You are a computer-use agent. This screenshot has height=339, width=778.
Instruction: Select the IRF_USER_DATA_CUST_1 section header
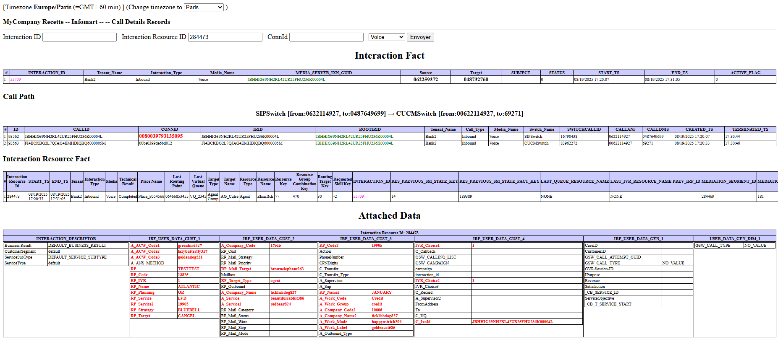click(x=174, y=239)
